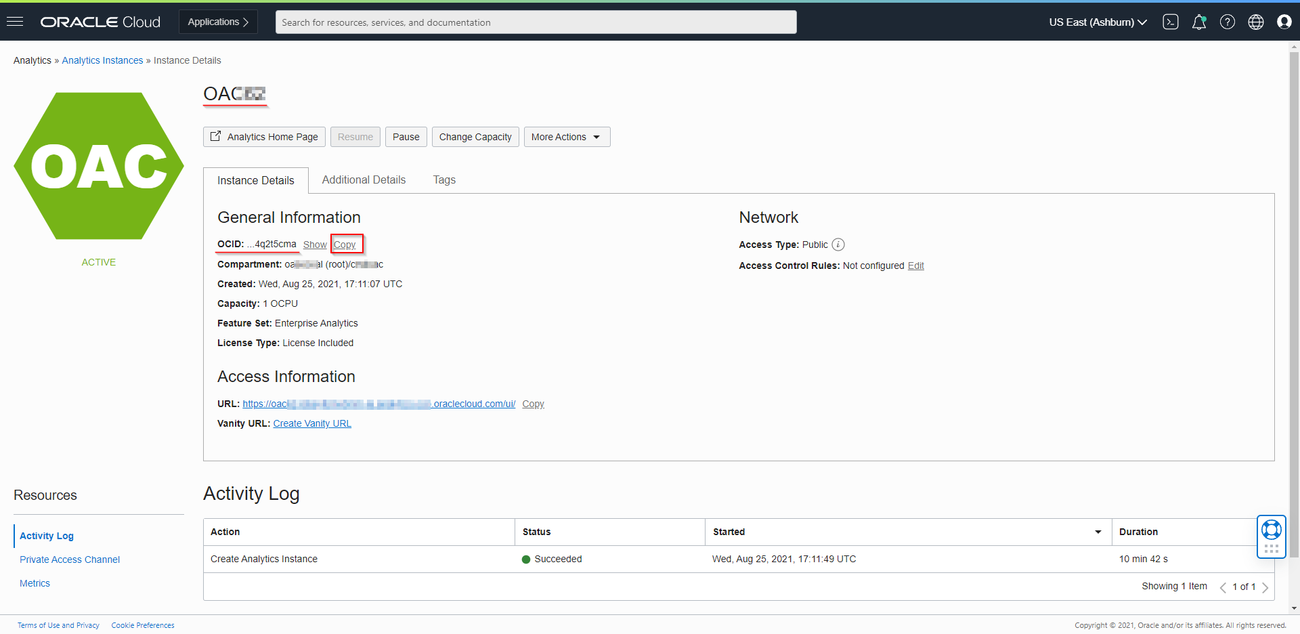Click the Enterprise Analytics feature set value
The height and width of the screenshot is (634, 1300).
[316, 323]
